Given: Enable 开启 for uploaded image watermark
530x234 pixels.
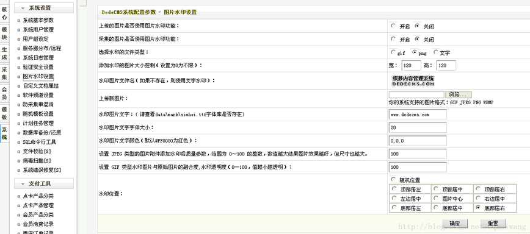Looking at the screenshot, I should tap(393, 26).
